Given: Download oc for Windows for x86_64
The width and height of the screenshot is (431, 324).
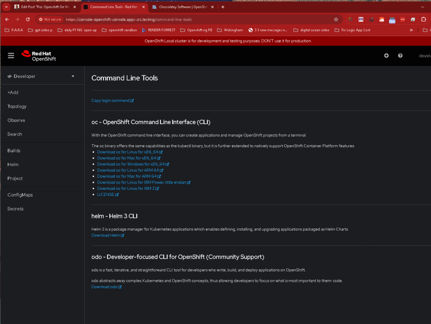Looking at the screenshot, I should pyautogui.click(x=133, y=164).
